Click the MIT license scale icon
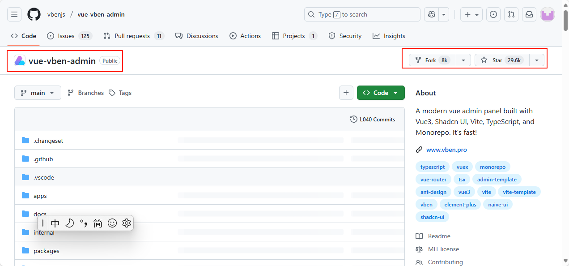569x266 pixels. 419,249
